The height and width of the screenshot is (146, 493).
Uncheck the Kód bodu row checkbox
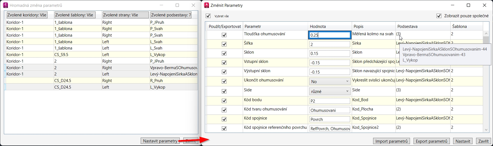coord(224,101)
